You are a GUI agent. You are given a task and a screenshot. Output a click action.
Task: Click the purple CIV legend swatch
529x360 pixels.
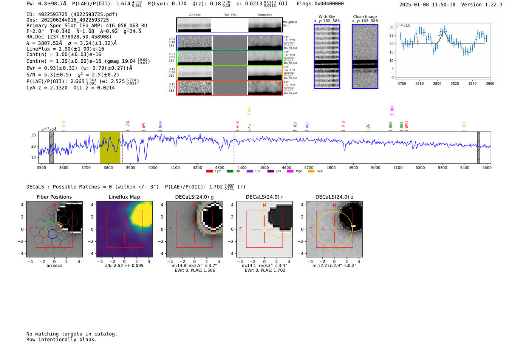coord(250,171)
